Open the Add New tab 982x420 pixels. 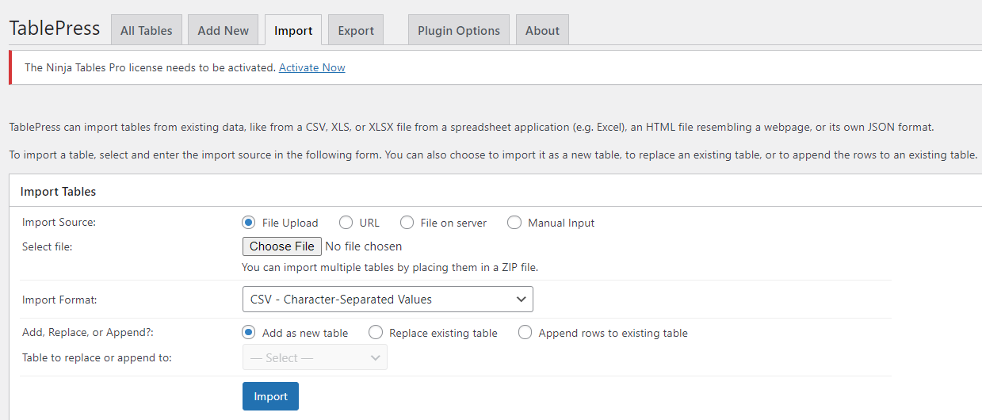coord(223,31)
